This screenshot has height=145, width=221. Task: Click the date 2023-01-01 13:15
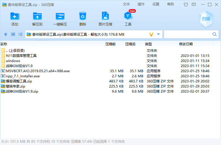195,56
